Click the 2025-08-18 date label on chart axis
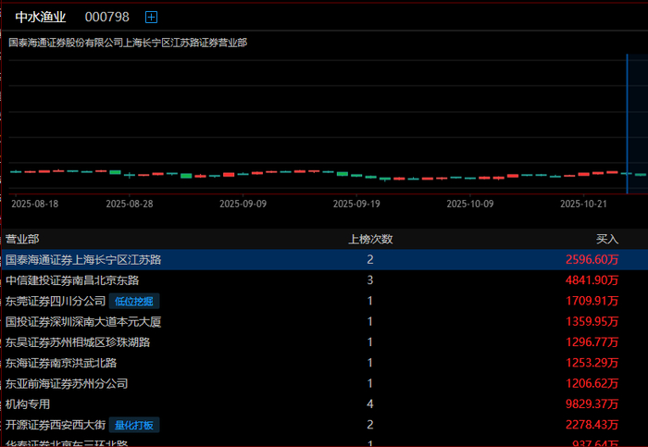This screenshot has height=447, width=648. pyautogui.click(x=35, y=204)
